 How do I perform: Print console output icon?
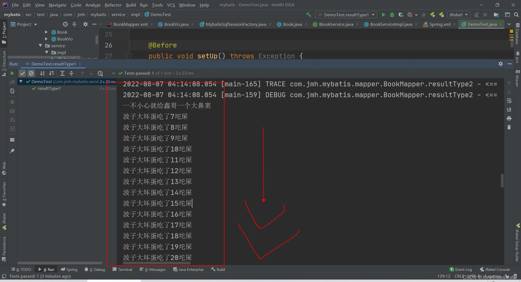click(x=509, y=119)
